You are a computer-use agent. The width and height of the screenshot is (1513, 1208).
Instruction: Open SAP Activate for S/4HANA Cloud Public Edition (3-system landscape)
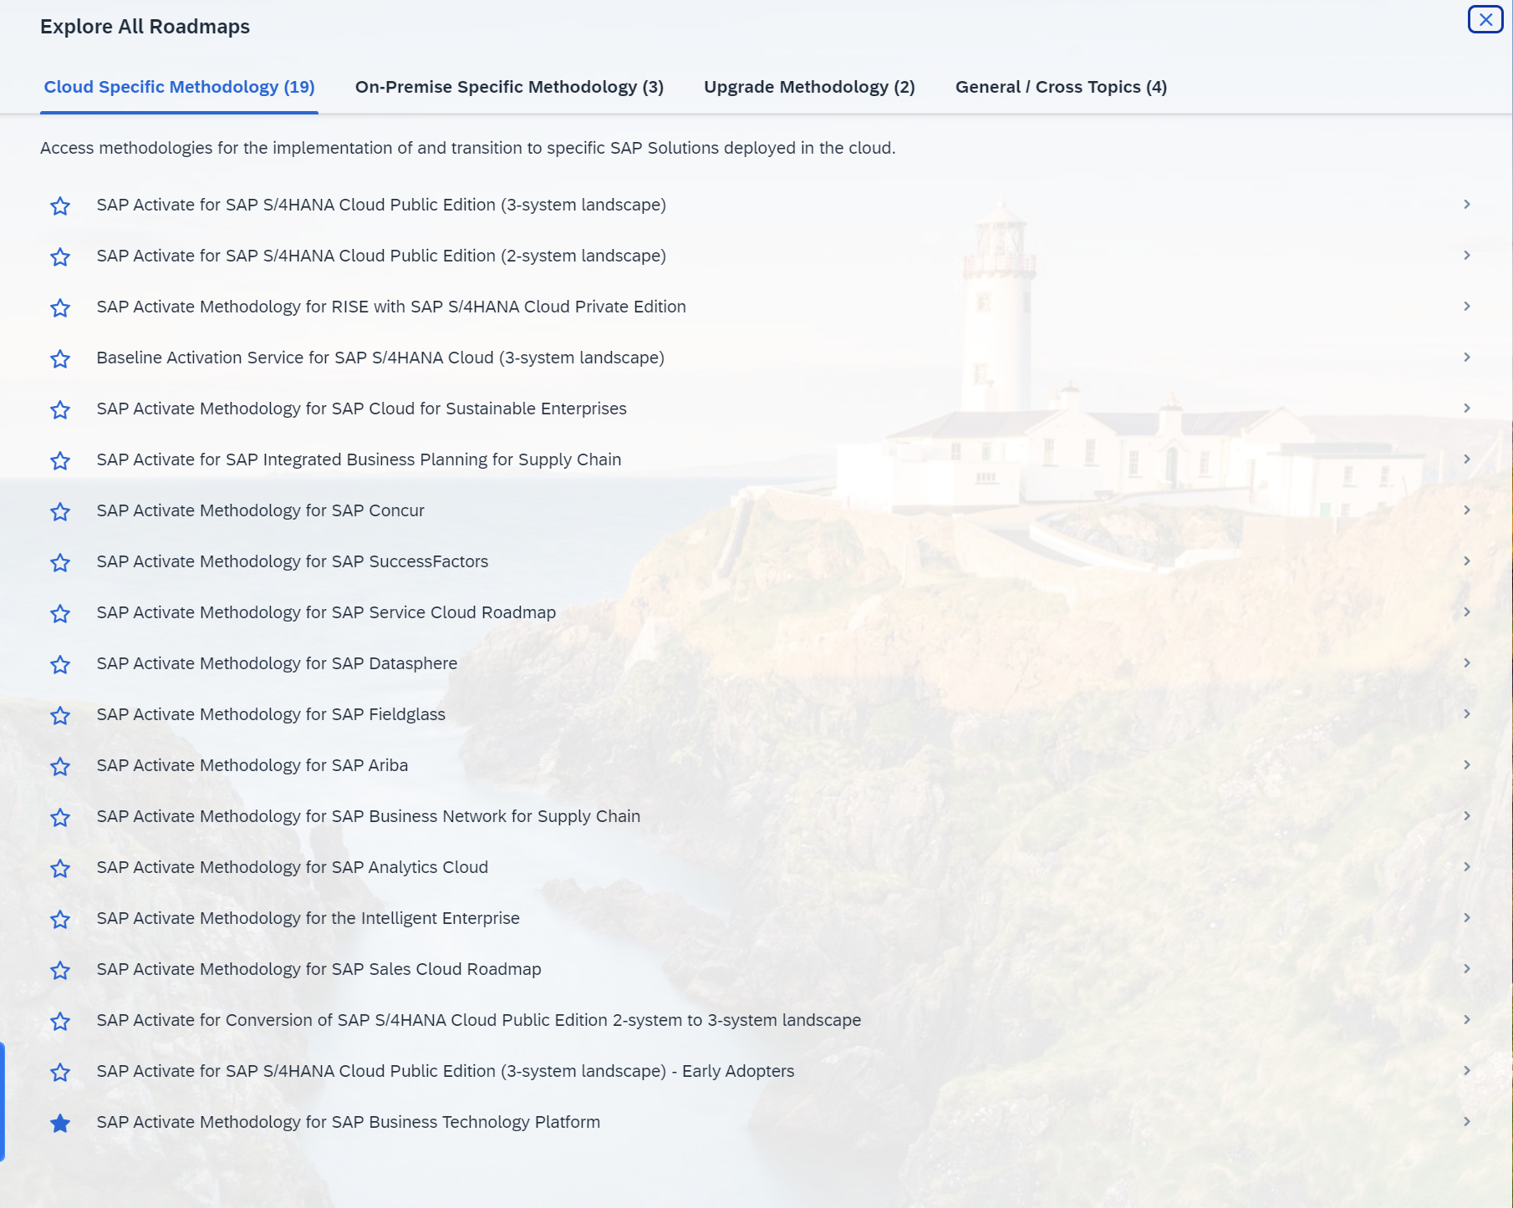(381, 205)
